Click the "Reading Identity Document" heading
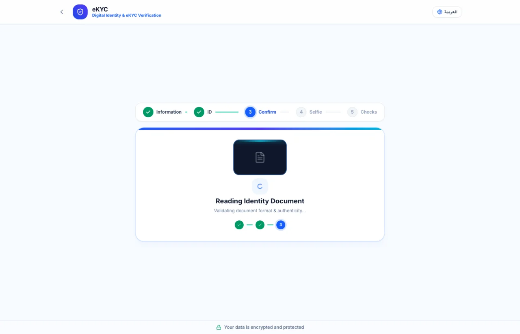Image resolution: width=520 pixels, height=334 pixels. (260, 201)
